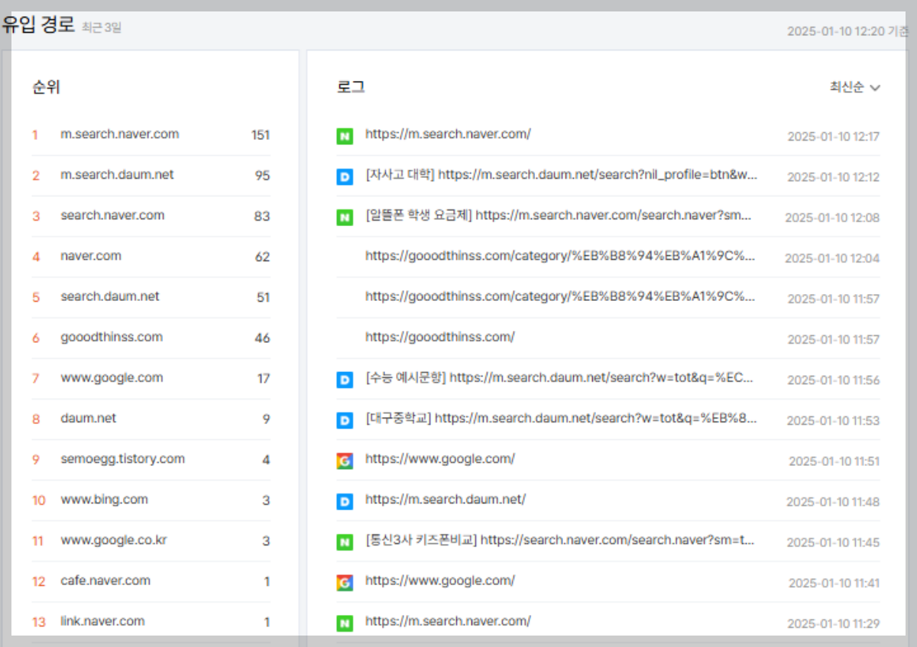The image size is (917, 647).
Task: Click the timestamp 2025-01-10 11:53
Action: [833, 420]
